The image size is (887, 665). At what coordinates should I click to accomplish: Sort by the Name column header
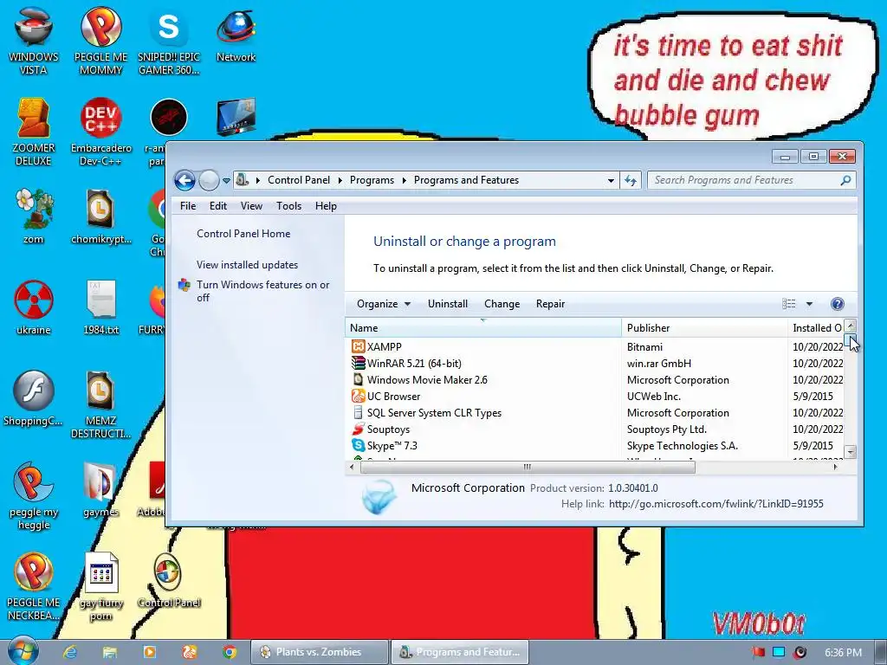click(483, 327)
